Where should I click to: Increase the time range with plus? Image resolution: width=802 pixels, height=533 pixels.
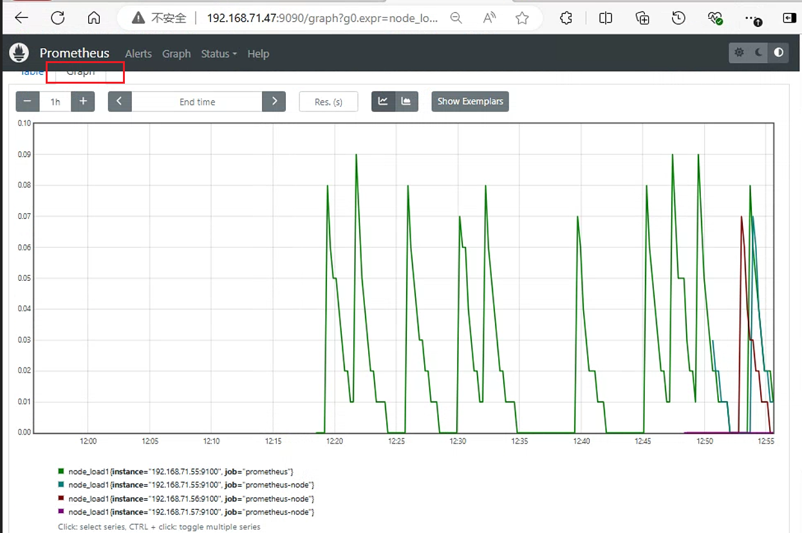tap(83, 102)
